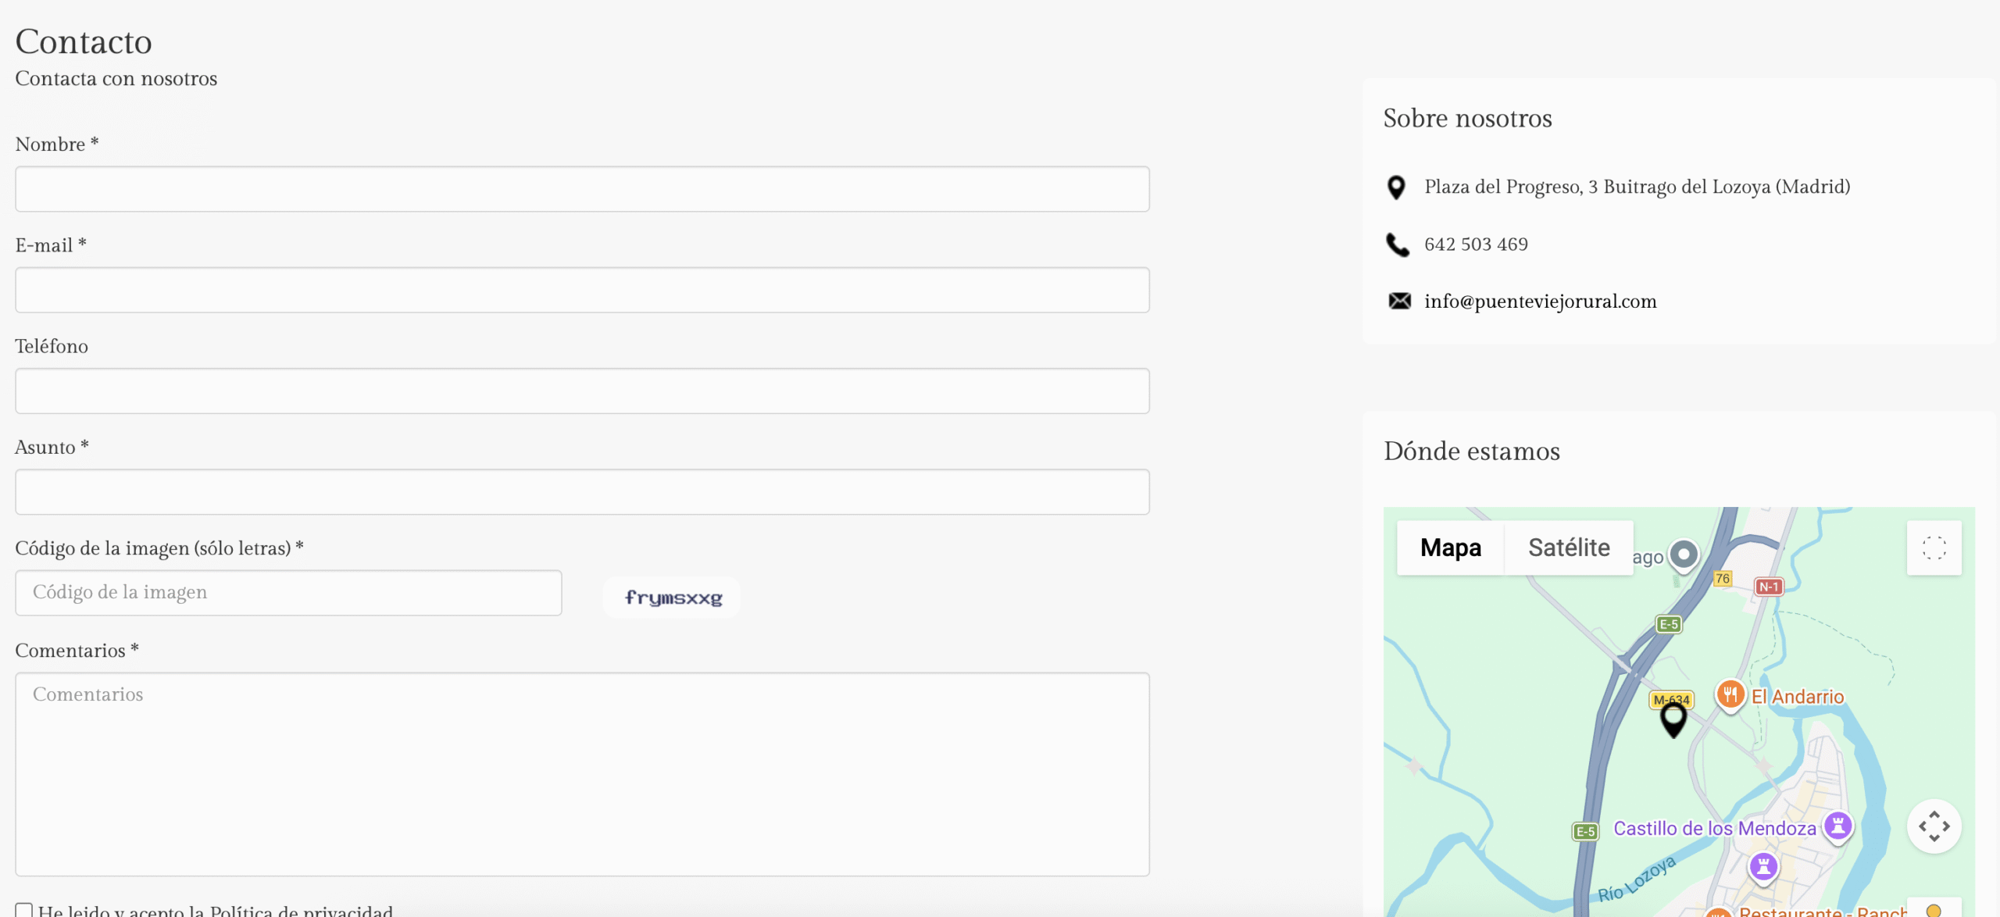This screenshot has width=2000, height=917.
Task: Click the phone handset icon
Action: point(1397,244)
